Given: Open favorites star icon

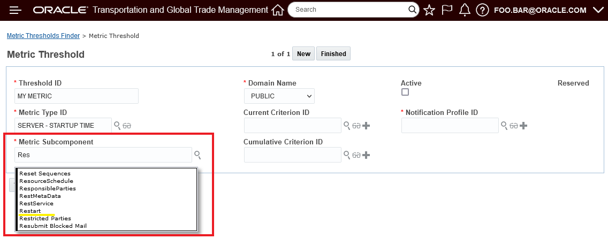Looking at the screenshot, I should (x=429, y=10).
